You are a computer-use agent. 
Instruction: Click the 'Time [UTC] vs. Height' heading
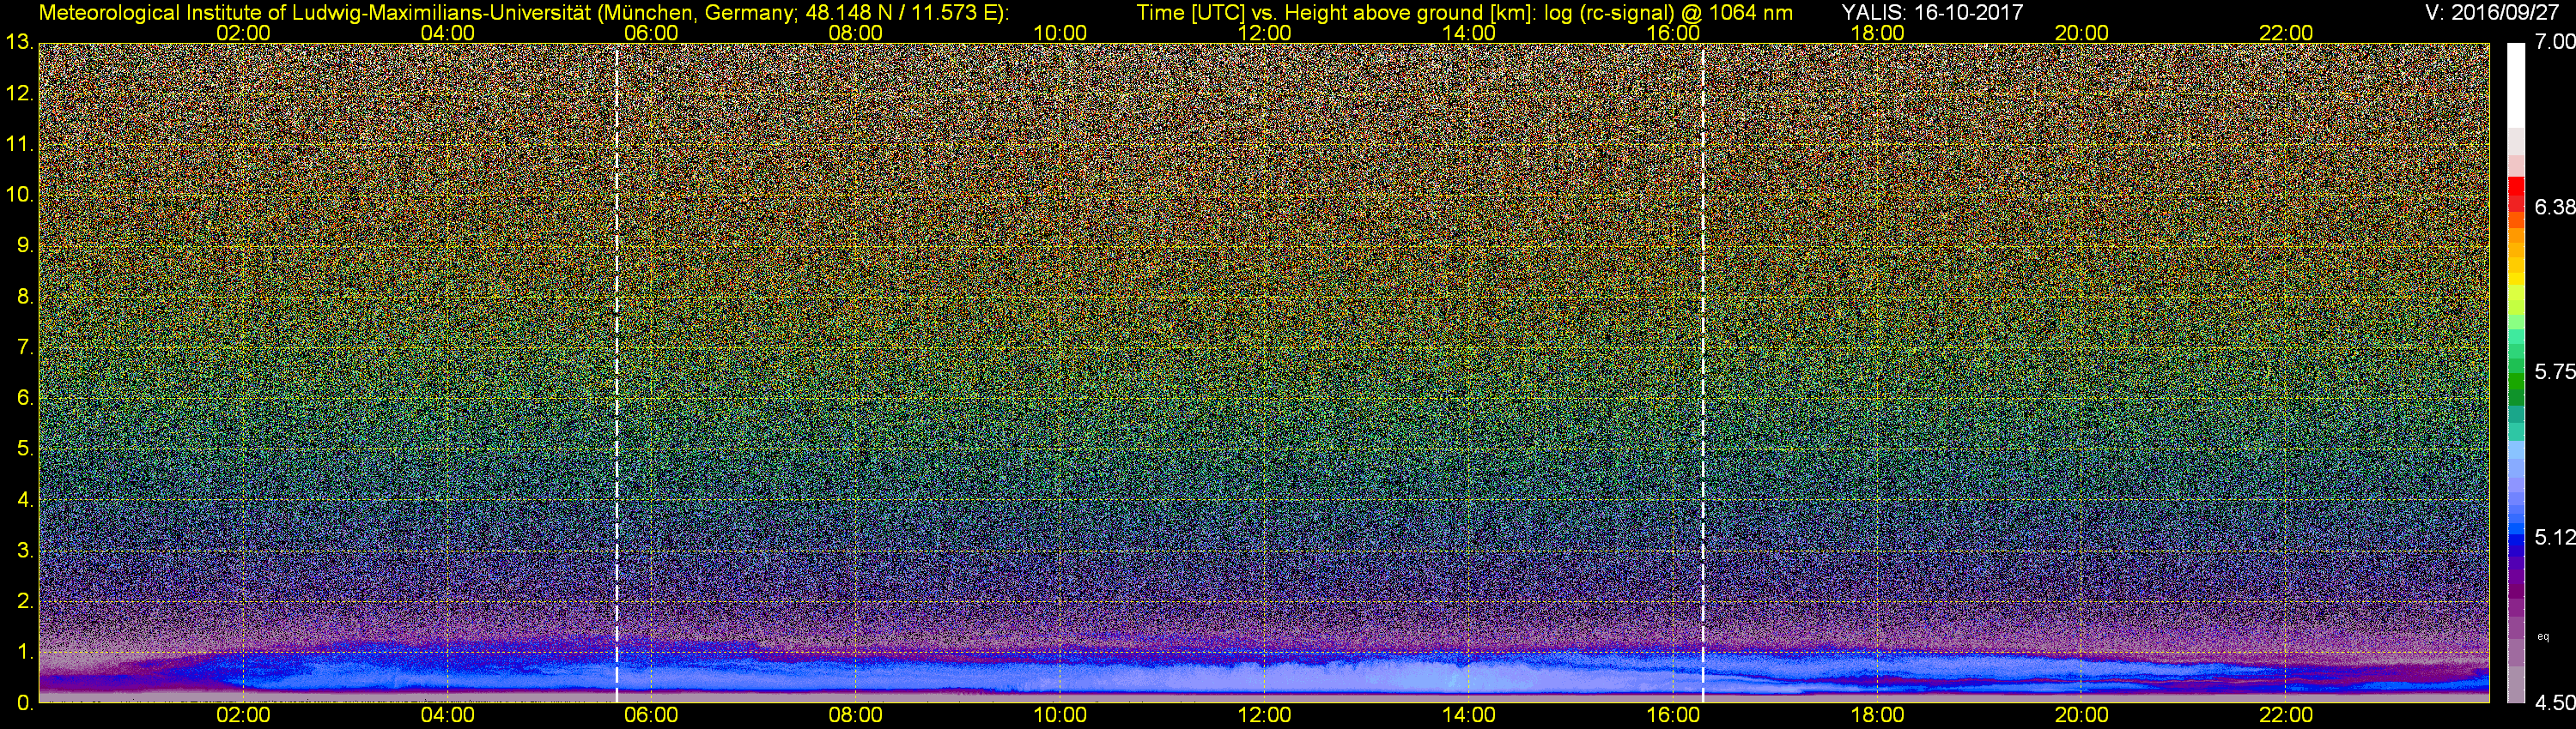pos(1464,13)
